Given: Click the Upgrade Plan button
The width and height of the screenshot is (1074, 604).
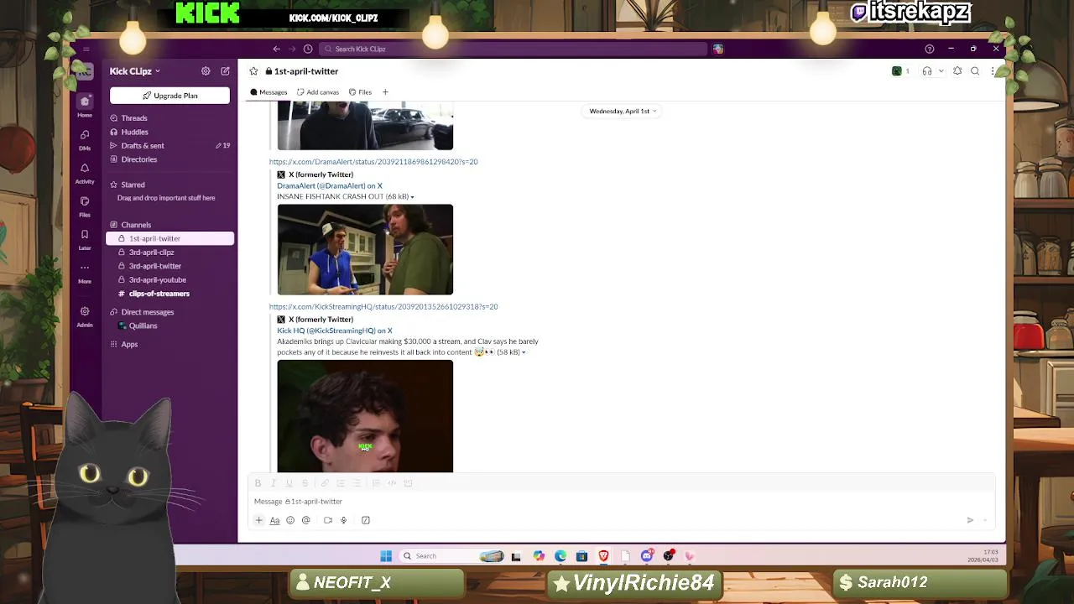Looking at the screenshot, I should tap(169, 96).
